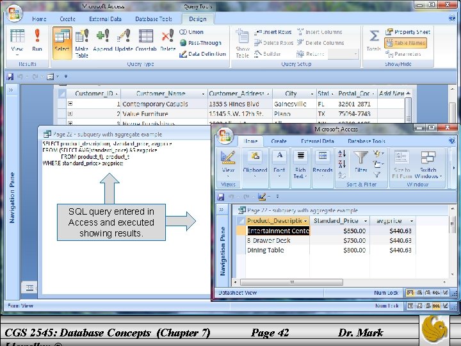
Task: Select the 8-Drawer Desk cell
Action: coord(278,240)
